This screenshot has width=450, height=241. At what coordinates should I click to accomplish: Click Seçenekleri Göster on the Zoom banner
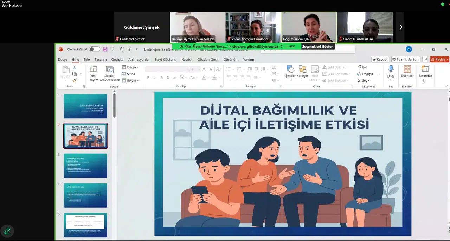pyautogui.click(x=317, y=46)
